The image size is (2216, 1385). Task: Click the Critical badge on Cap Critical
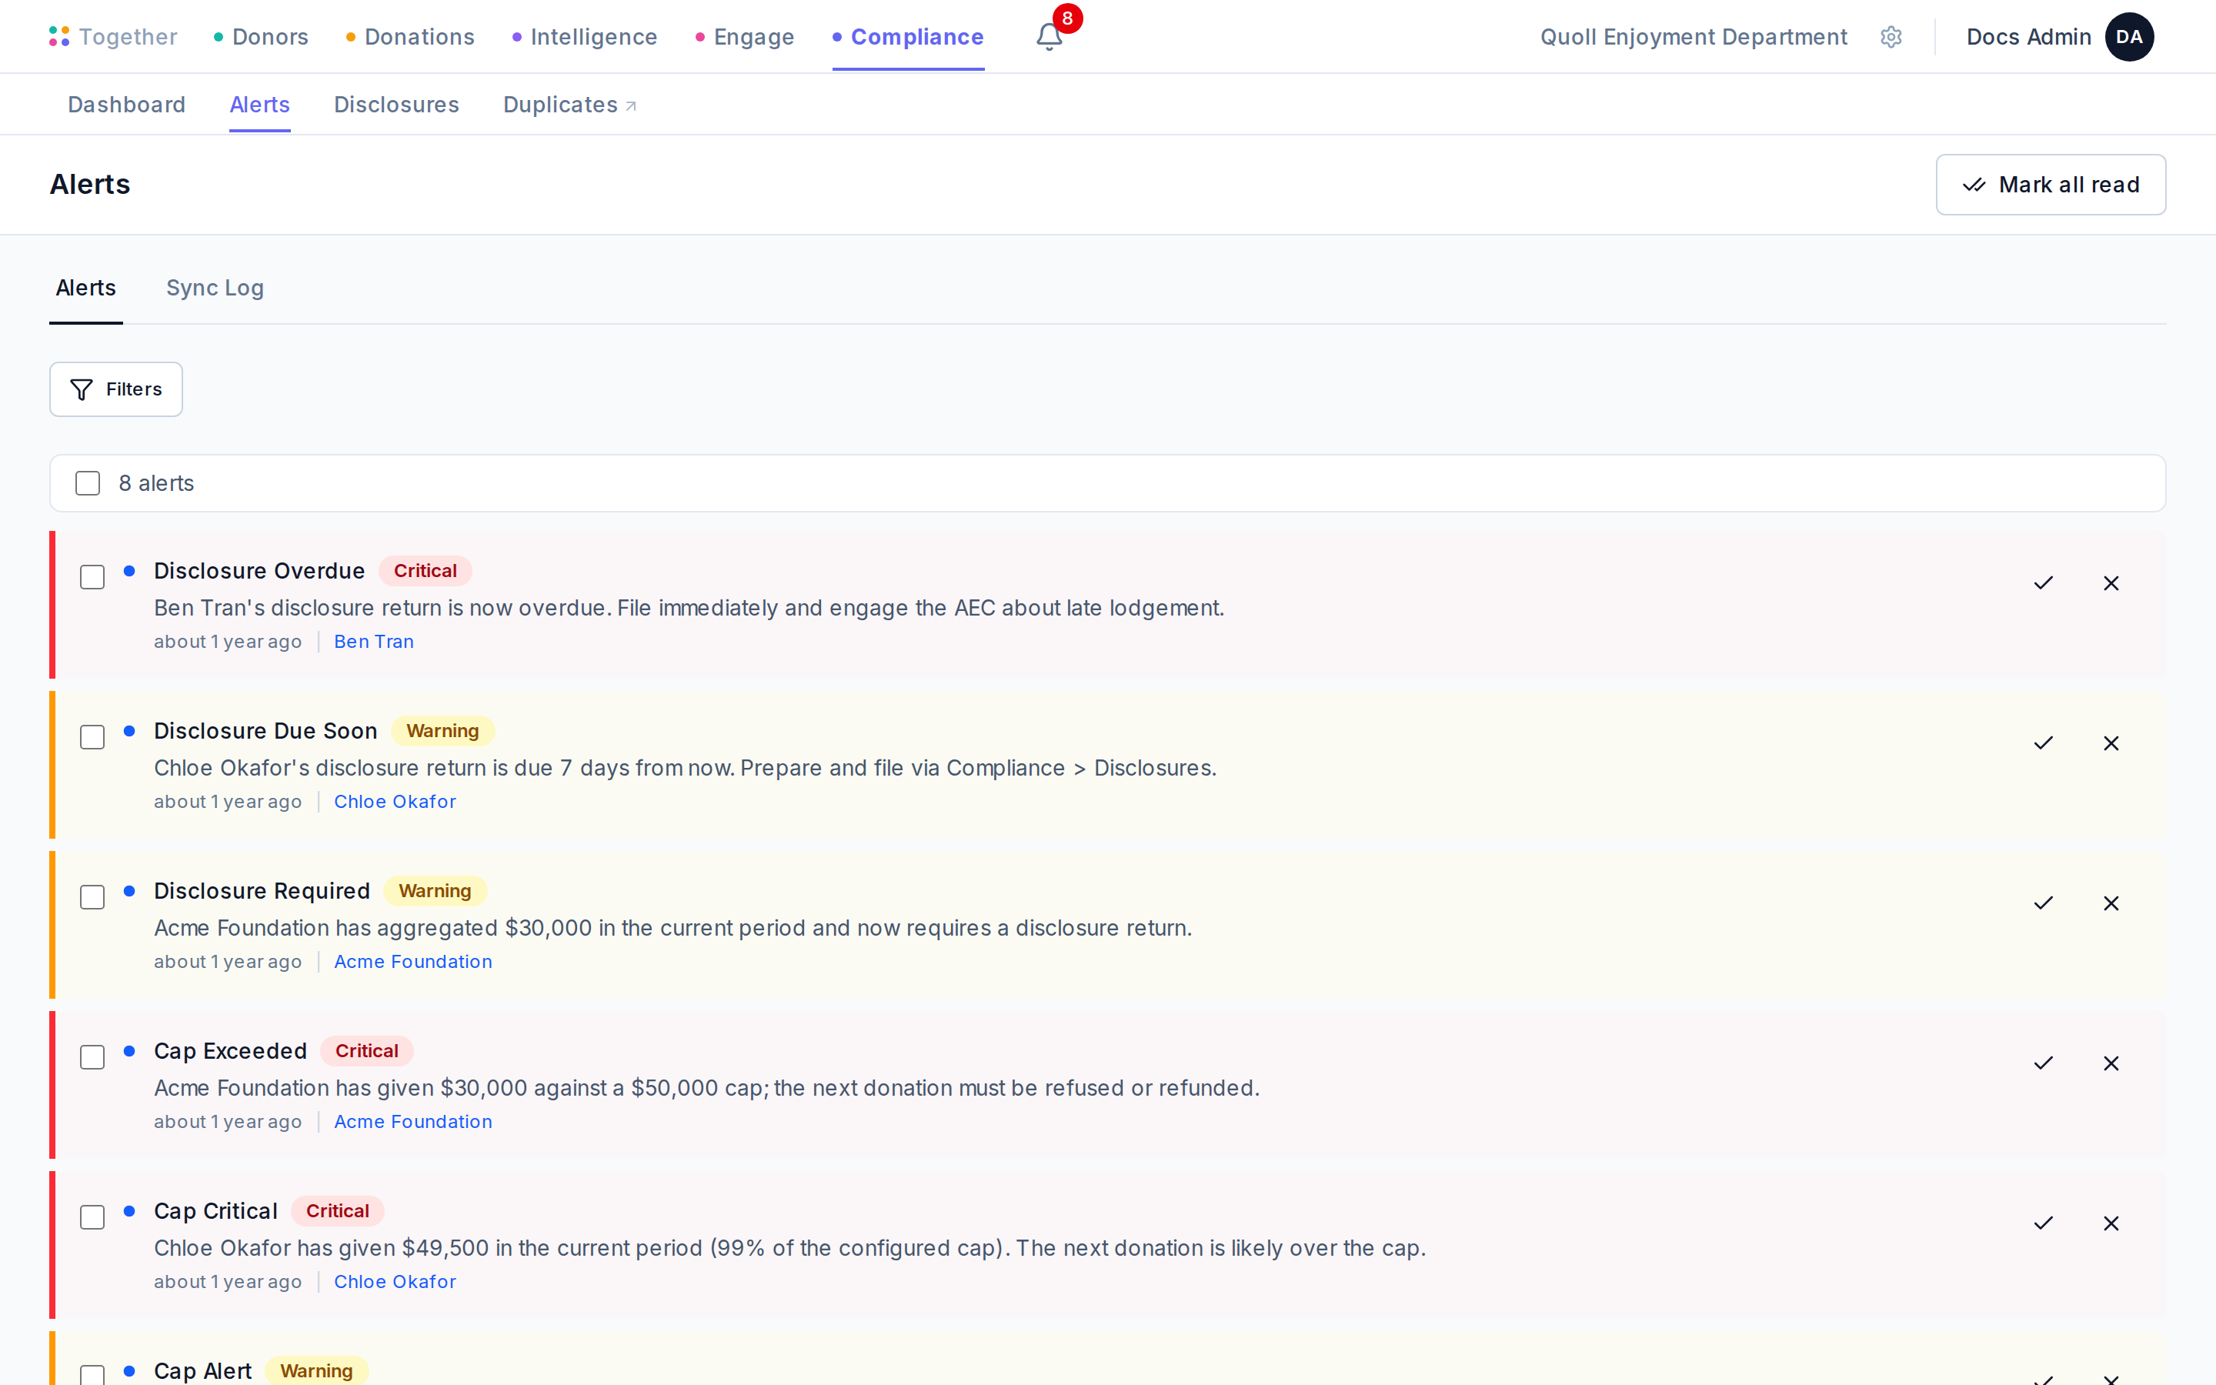point(338,1211)
